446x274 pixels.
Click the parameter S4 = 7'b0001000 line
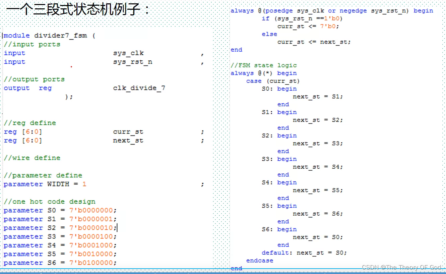click(x=60, y=245)
